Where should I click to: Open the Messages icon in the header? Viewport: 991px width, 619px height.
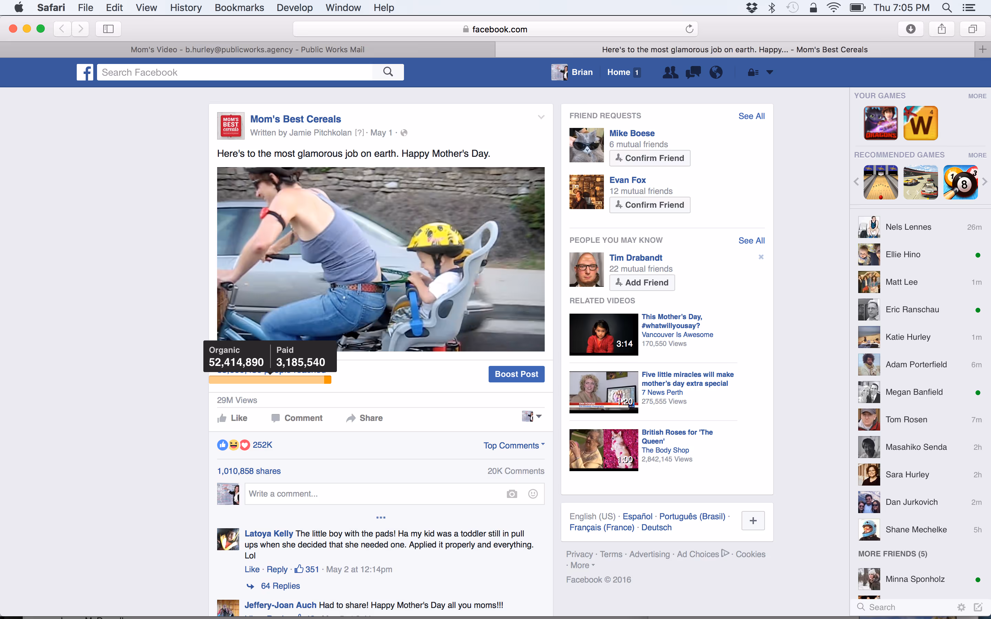point(693,73)
